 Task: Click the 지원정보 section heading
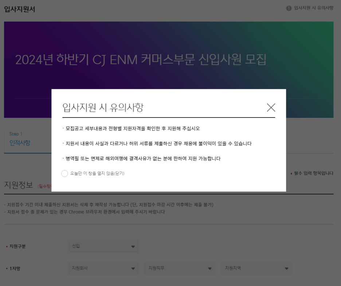click(x=19, y=185)
